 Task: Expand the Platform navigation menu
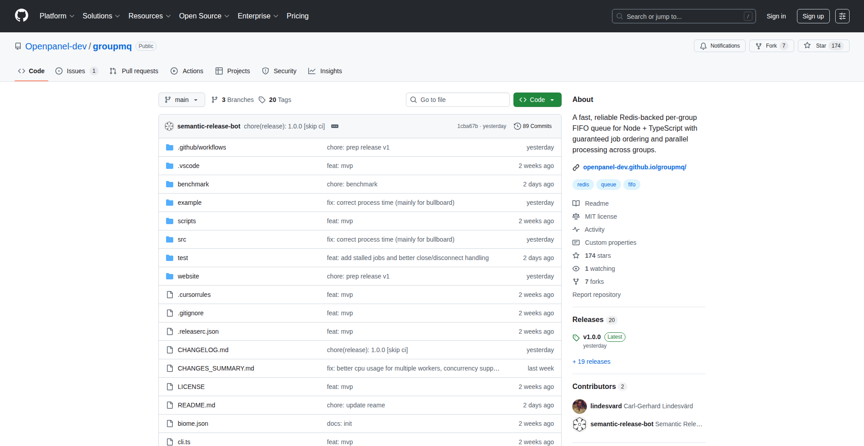(x=57, y=16)
